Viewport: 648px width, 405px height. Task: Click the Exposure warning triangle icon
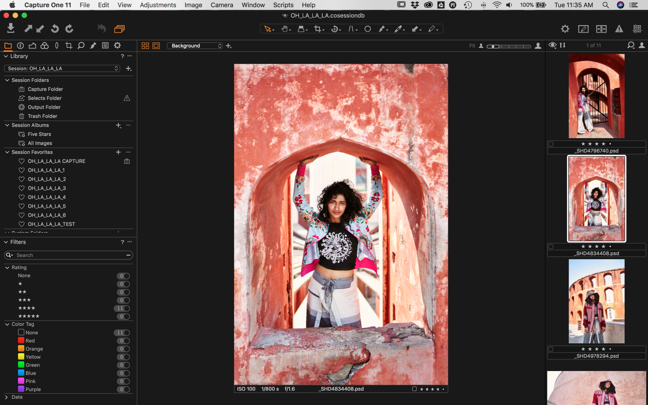619,29
